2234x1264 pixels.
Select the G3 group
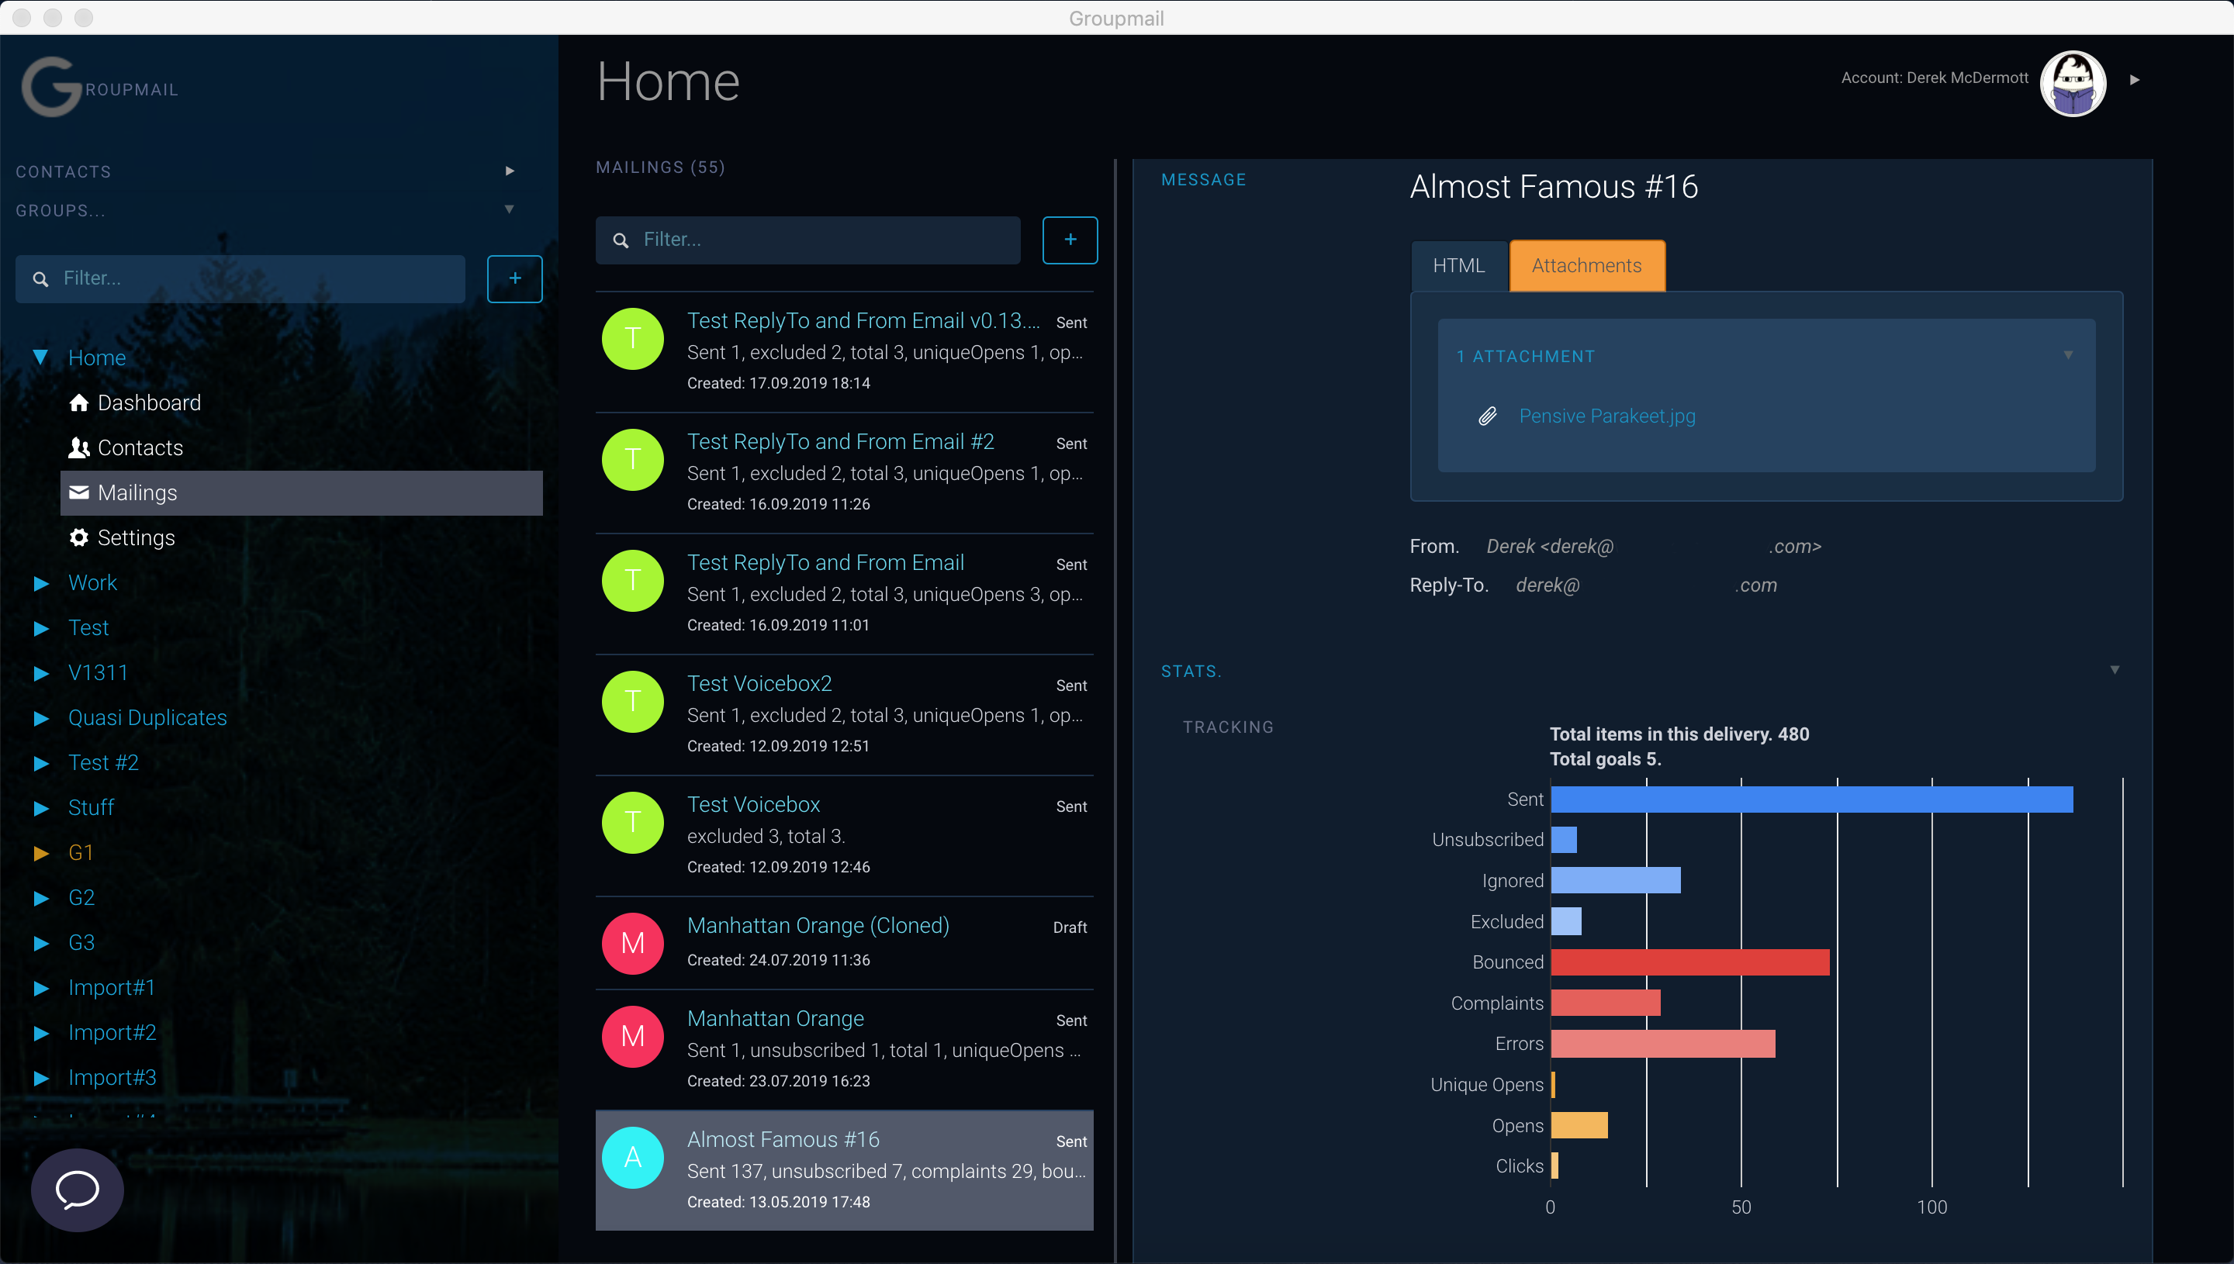click(81, 943)
